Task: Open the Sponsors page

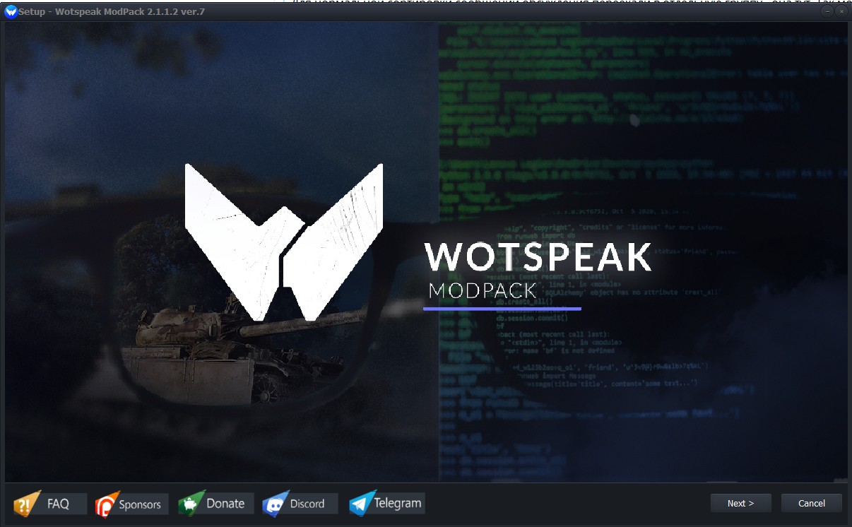Action: pos(131,503)
